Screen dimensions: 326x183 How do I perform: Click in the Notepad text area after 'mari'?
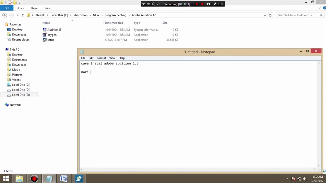91,72
